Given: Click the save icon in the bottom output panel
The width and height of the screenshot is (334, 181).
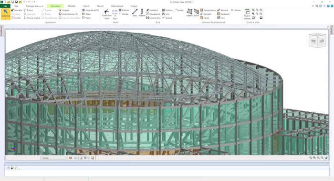Looking at the screenshot, I should click(x=12, y=168).
